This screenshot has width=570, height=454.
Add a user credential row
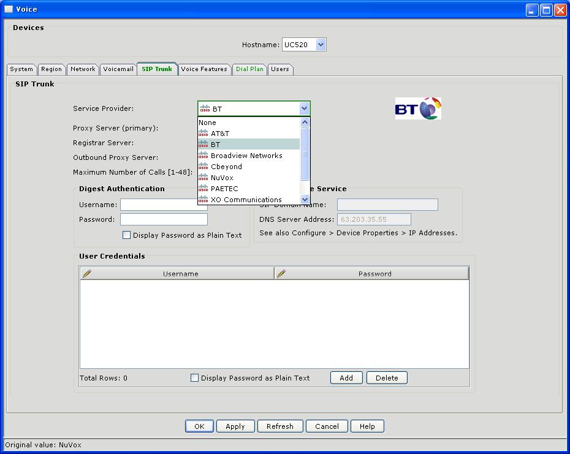point(346,378)
